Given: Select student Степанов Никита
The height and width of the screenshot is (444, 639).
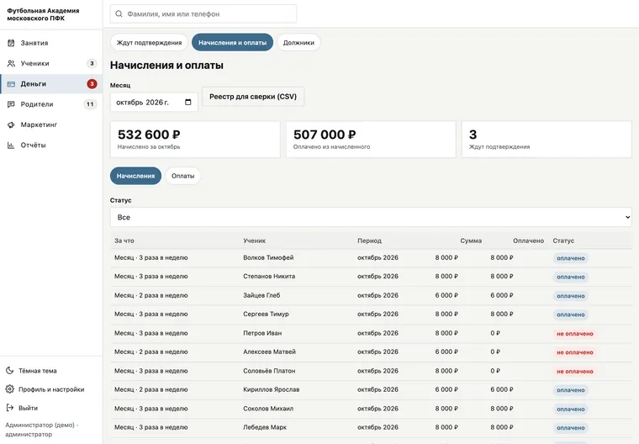Looking at the screenshot, I should [269, 277].
